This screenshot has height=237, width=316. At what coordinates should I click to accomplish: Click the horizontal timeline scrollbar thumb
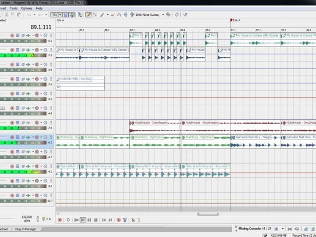pyautogui.click(x=208, y=214)
